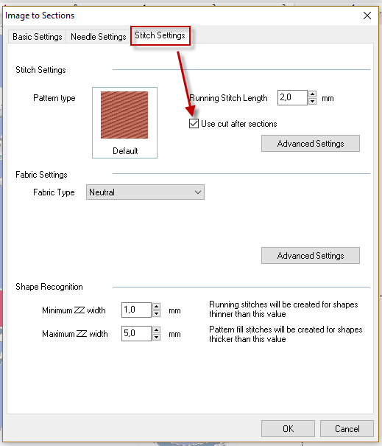Confirm the dialog with OK

(x=288, y=428)
